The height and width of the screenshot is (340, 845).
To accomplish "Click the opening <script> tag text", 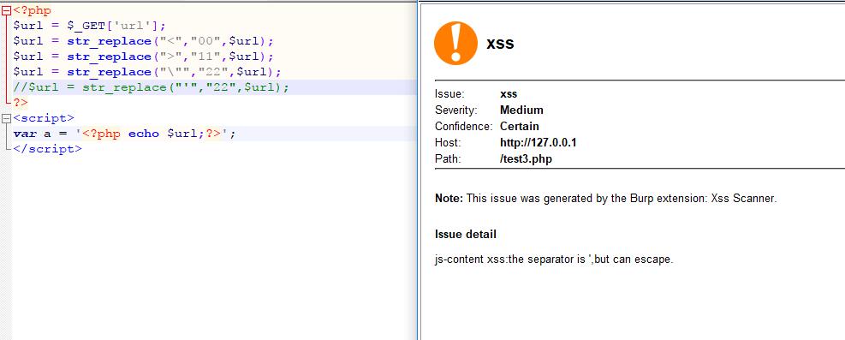I will tap(44, 118).
